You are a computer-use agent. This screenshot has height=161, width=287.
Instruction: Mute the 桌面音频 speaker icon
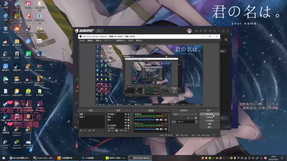[161, 120]
